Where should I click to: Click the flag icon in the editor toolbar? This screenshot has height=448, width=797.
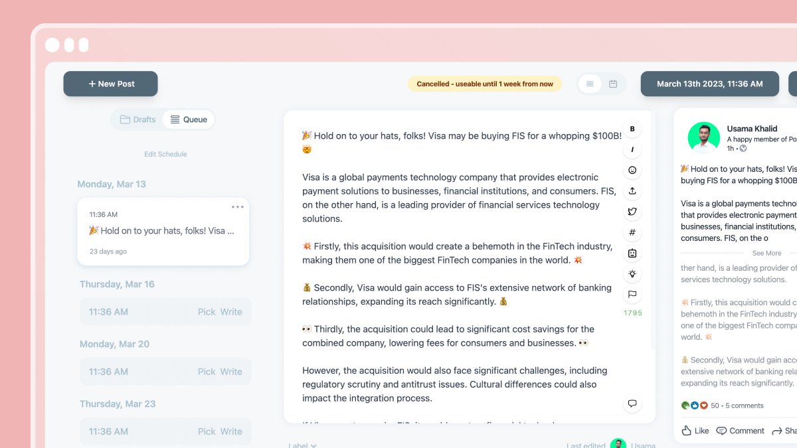point(632,294)
